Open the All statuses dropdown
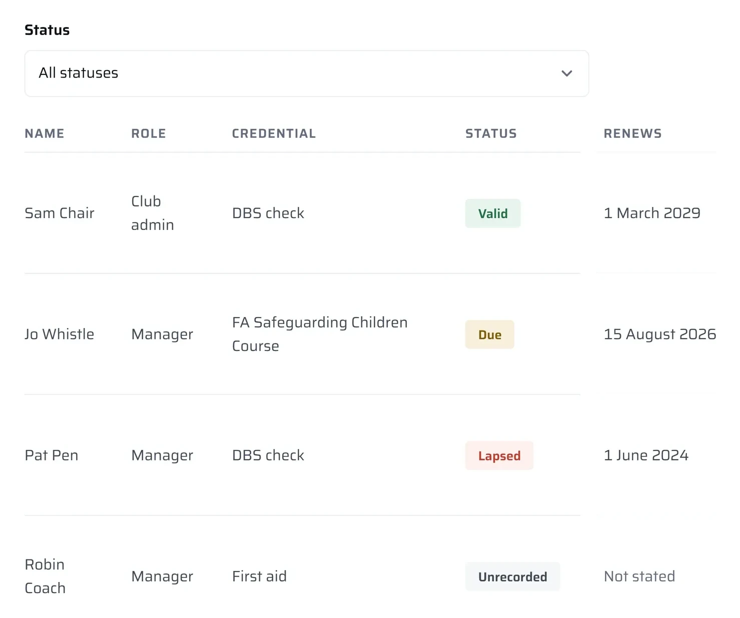Screen dimensions: 740x618 (x=307, y=73)
